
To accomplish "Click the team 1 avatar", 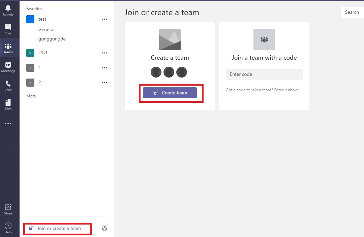I will (30, 68).
